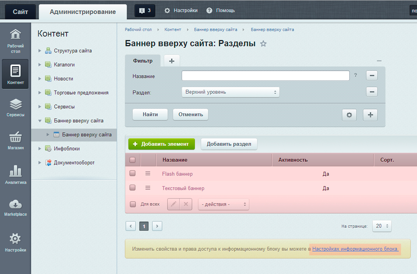Open the Помощь top menu item
The width and height of the screenshot is (417, 274).
click(221, 10)
